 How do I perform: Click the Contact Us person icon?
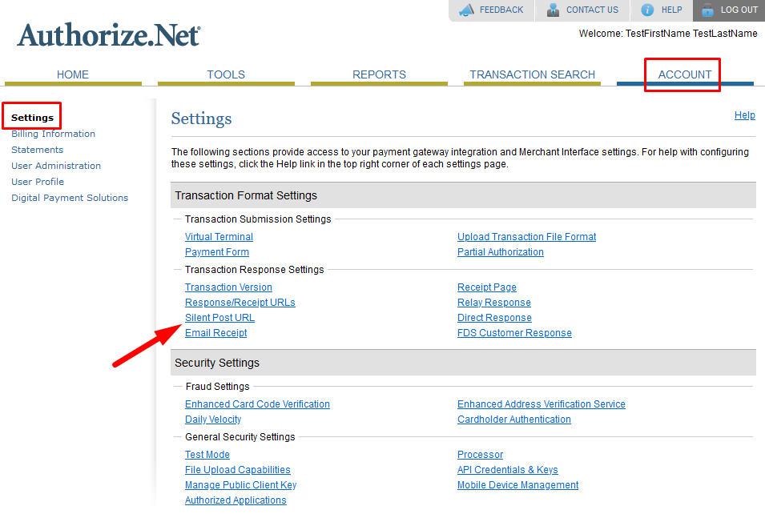click(x=553, y=10)
